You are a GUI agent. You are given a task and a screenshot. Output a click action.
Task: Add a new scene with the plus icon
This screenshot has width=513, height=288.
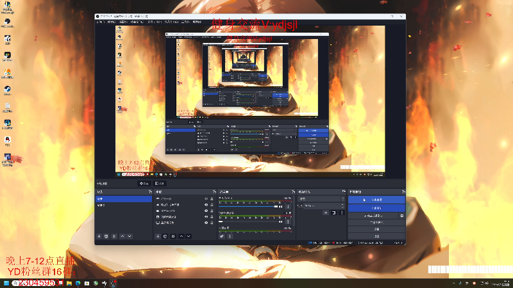[99, 236]
